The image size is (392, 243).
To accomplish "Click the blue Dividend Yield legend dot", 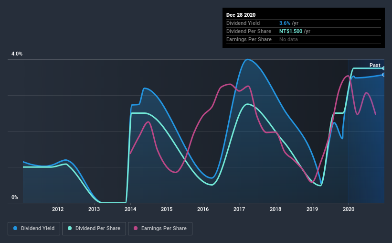I will [x=15, y=228].
